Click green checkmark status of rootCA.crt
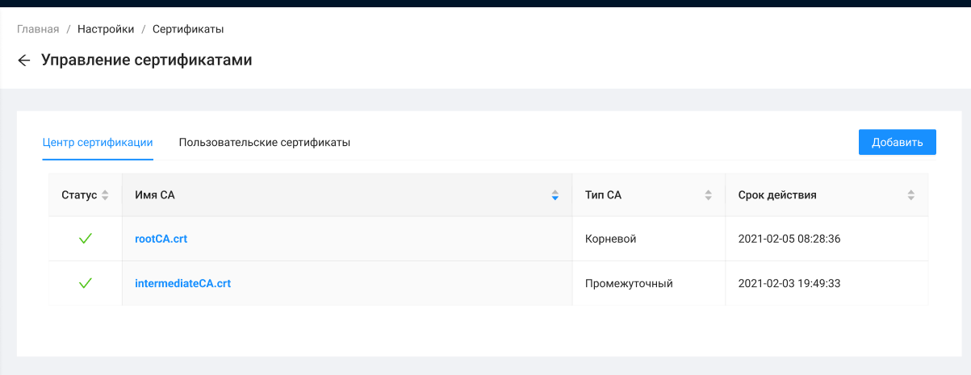971x375 pixels. click(x=85, y=239)
